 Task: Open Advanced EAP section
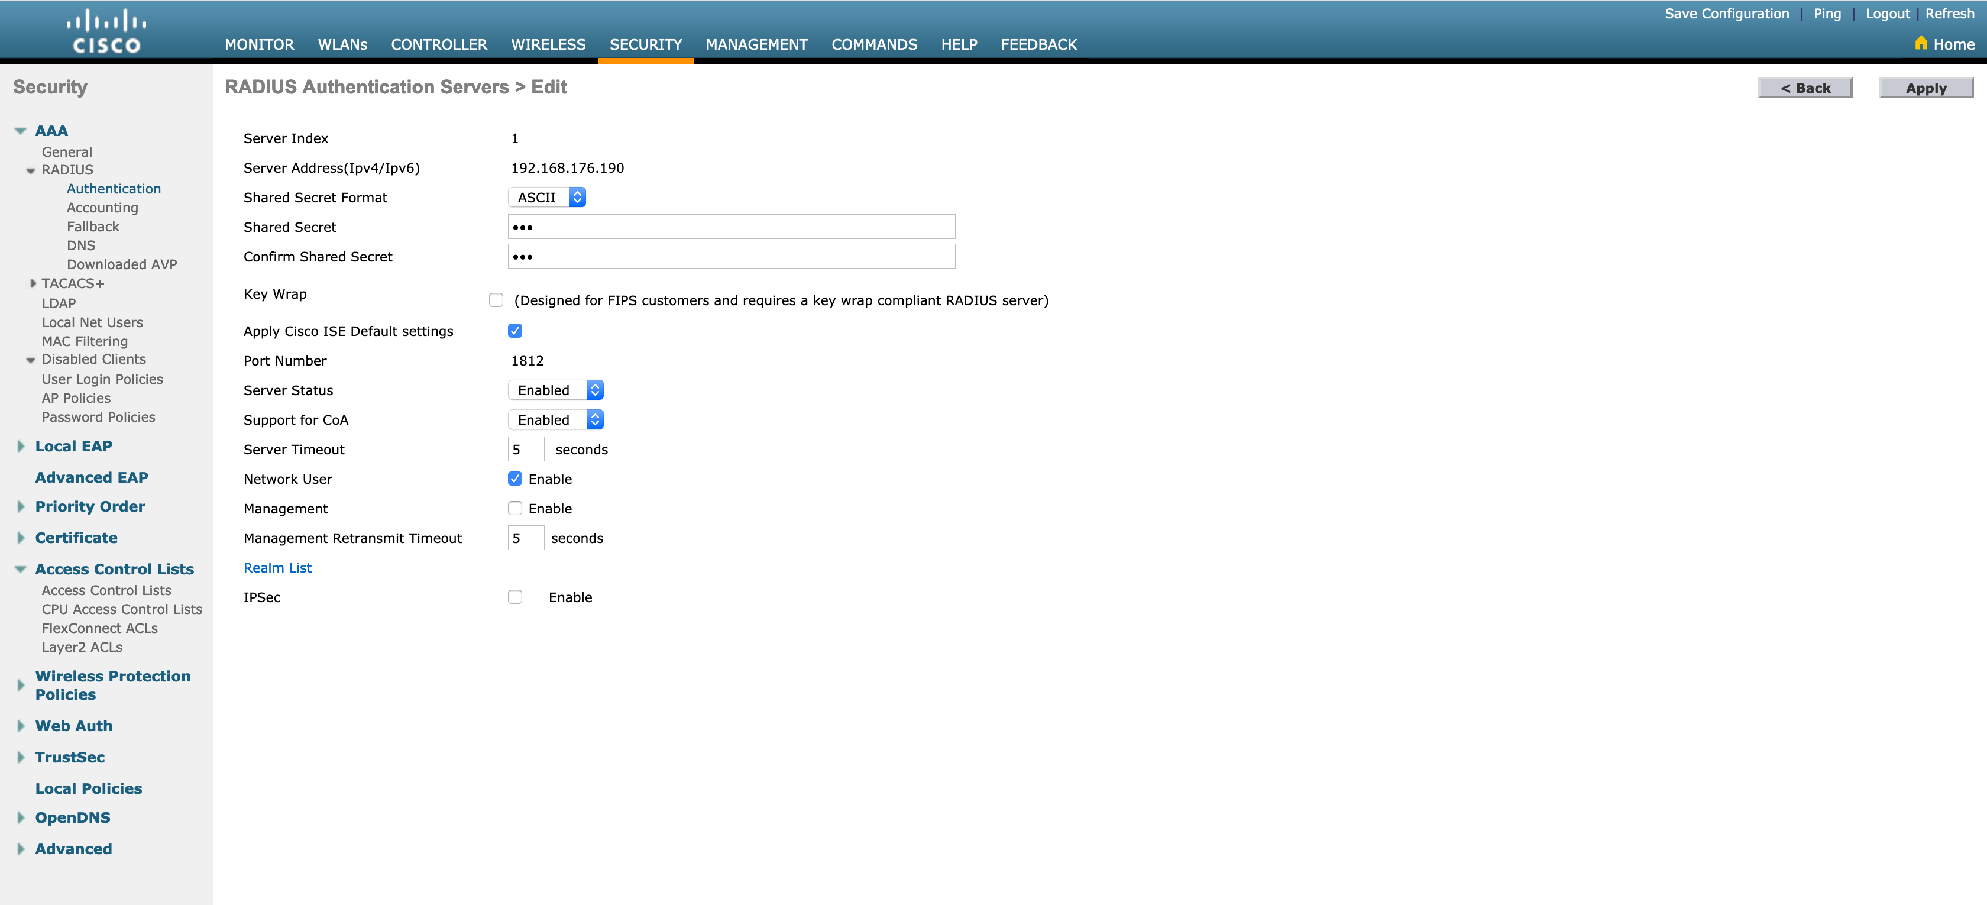click(92, 477)
